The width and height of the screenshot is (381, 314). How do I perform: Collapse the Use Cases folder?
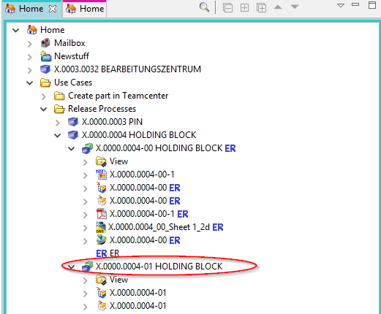30,83
